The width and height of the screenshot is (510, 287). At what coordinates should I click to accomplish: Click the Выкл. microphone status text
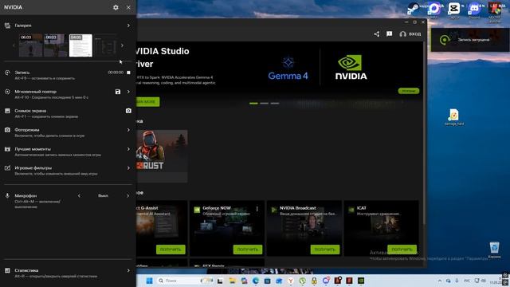click(103, 196)
